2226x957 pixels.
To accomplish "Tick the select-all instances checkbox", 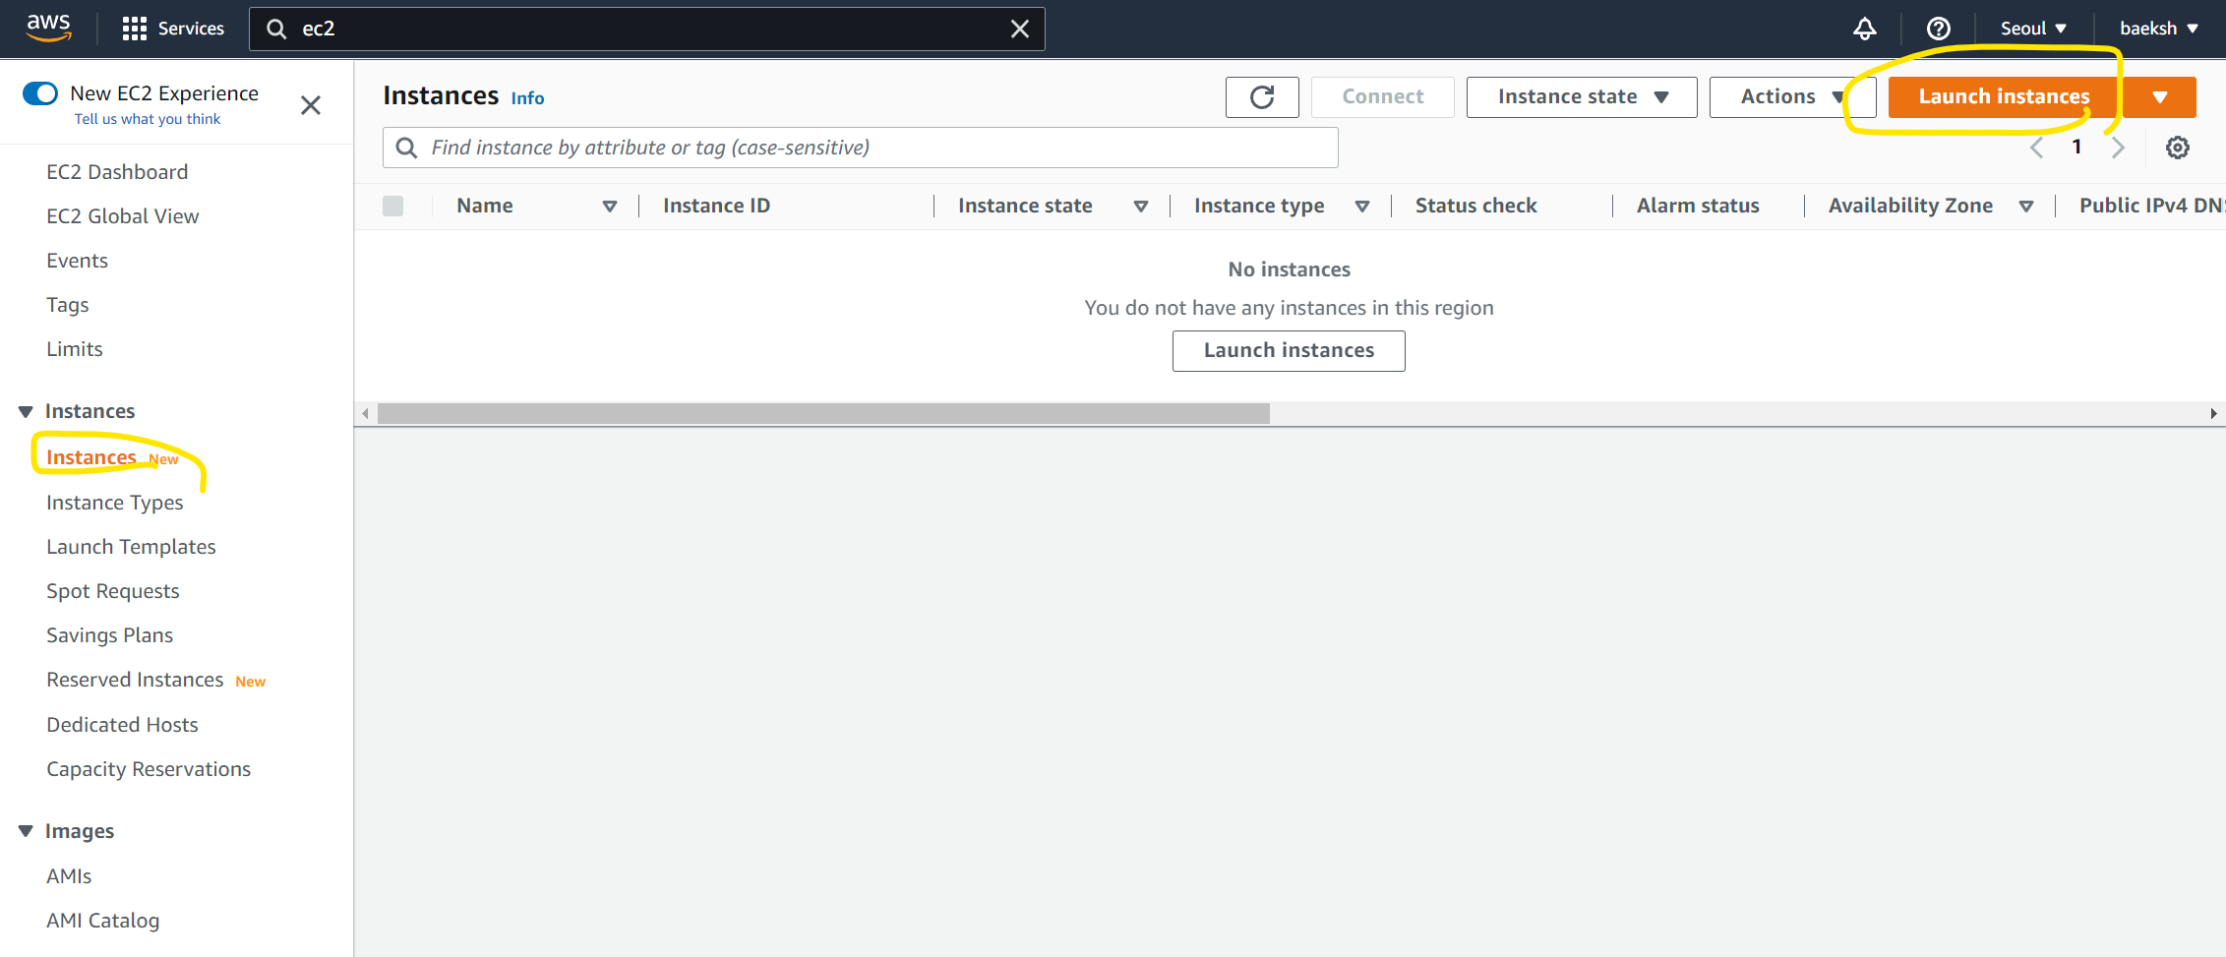I will pyautogui.click(x=393, y=206).
